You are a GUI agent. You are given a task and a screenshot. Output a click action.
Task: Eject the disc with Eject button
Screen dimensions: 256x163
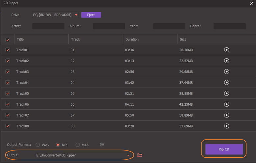(91, 15)
